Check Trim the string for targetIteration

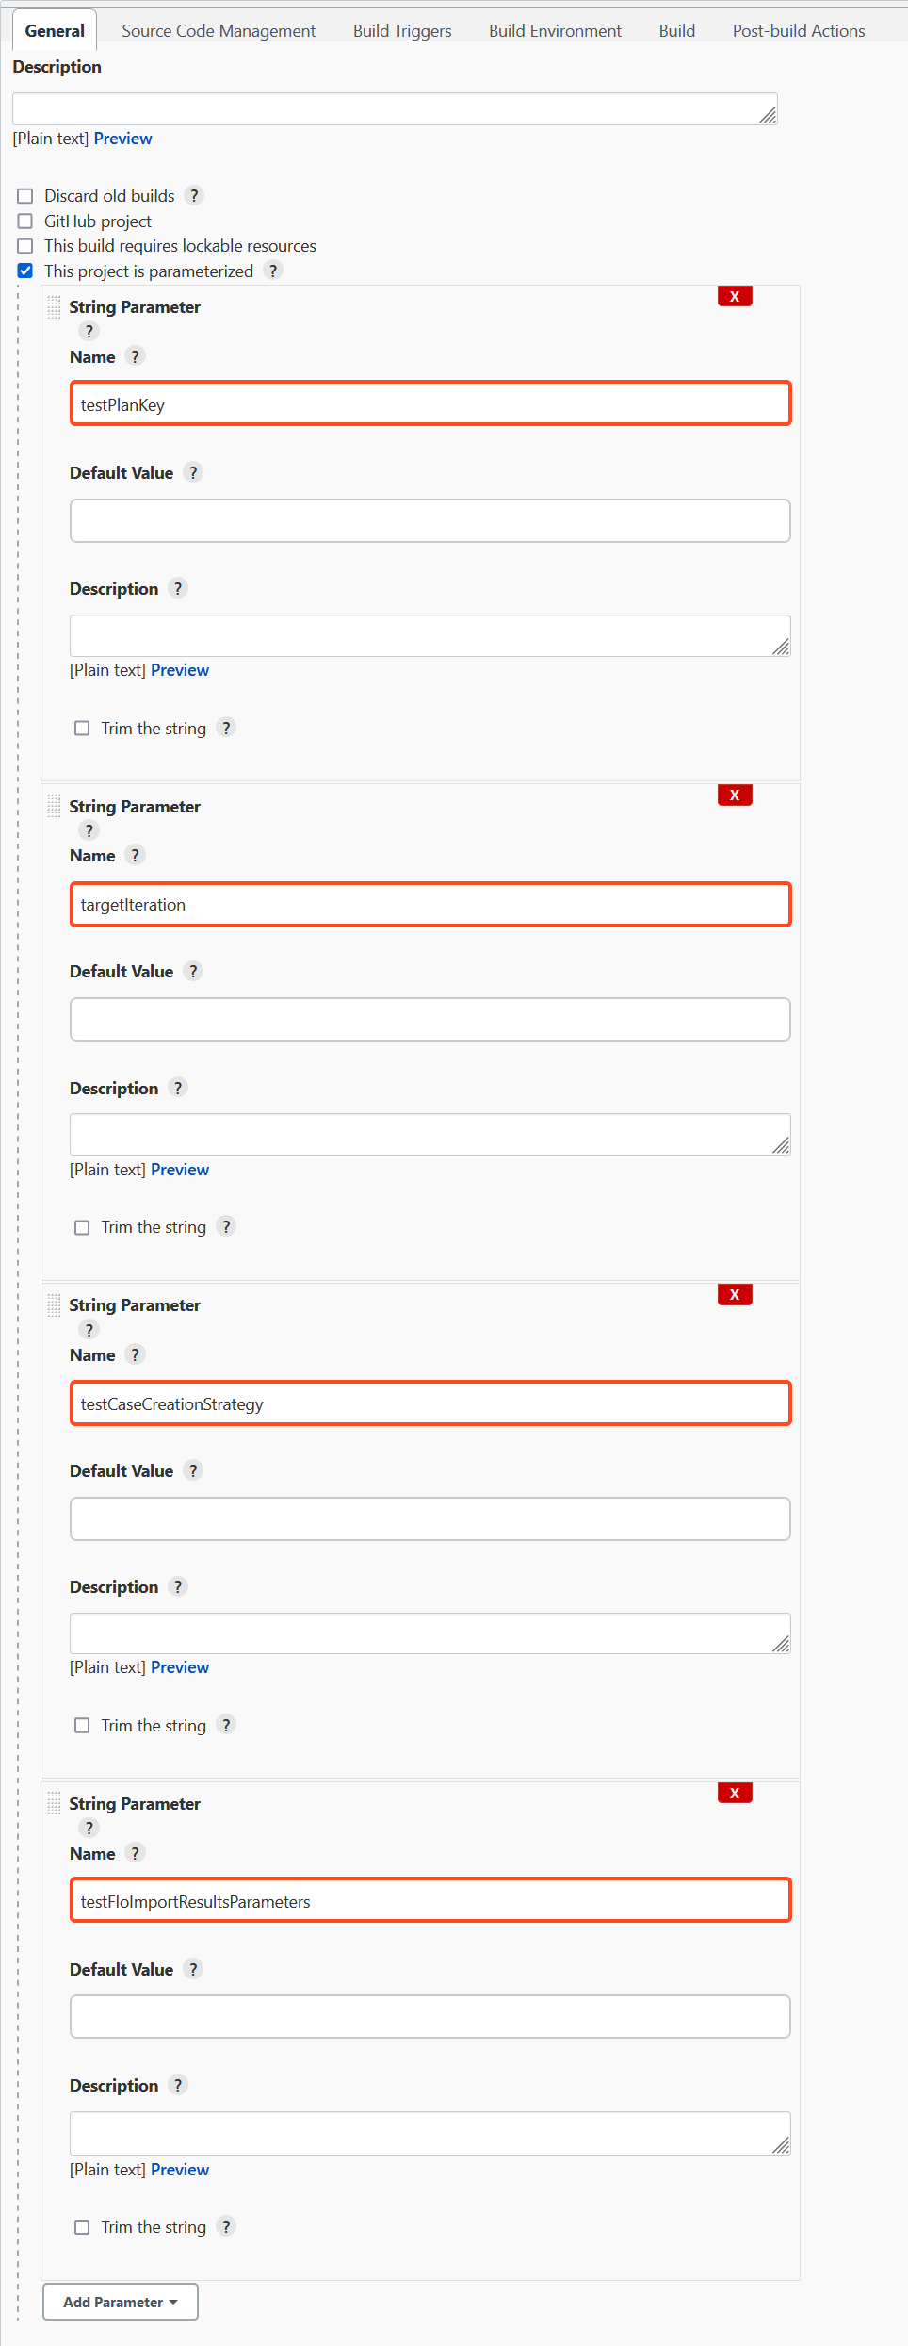click(82, 1226)
